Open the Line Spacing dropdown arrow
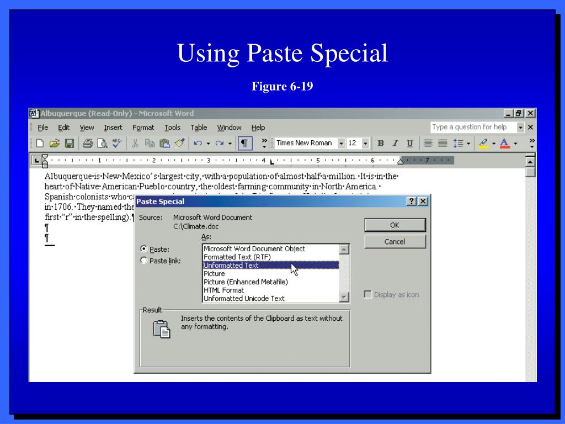The image size is (565, 424). pyautogui.click(x=468, y=144)
